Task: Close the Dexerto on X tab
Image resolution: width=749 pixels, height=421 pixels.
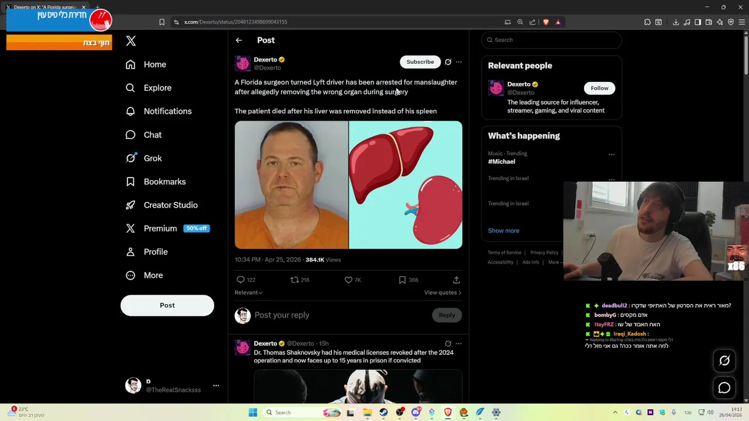Action: coord(84,7)
